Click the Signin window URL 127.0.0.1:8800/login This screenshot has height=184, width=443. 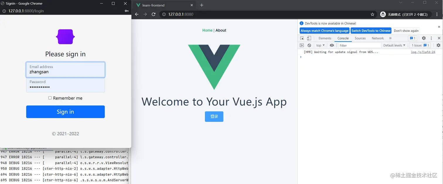26,11
